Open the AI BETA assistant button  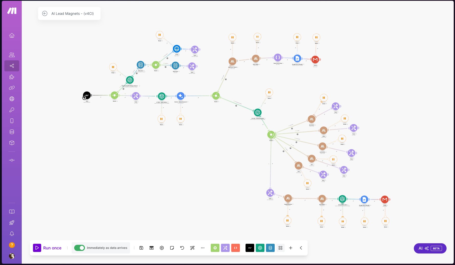coord(430,248)
